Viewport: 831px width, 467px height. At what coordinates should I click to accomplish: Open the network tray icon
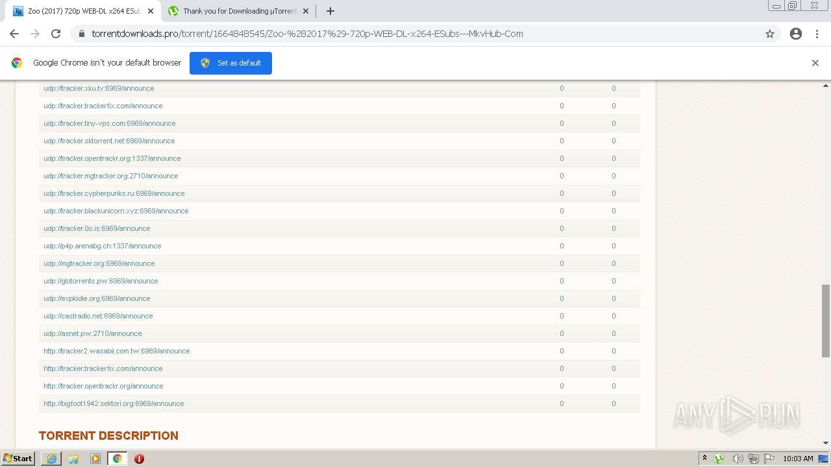tap(754, 459)
